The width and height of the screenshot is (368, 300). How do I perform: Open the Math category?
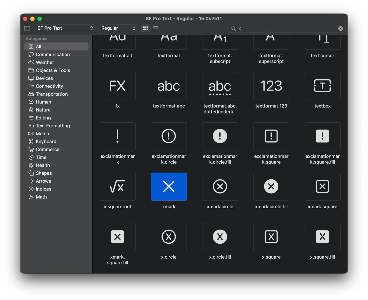[x=56, y=197]
